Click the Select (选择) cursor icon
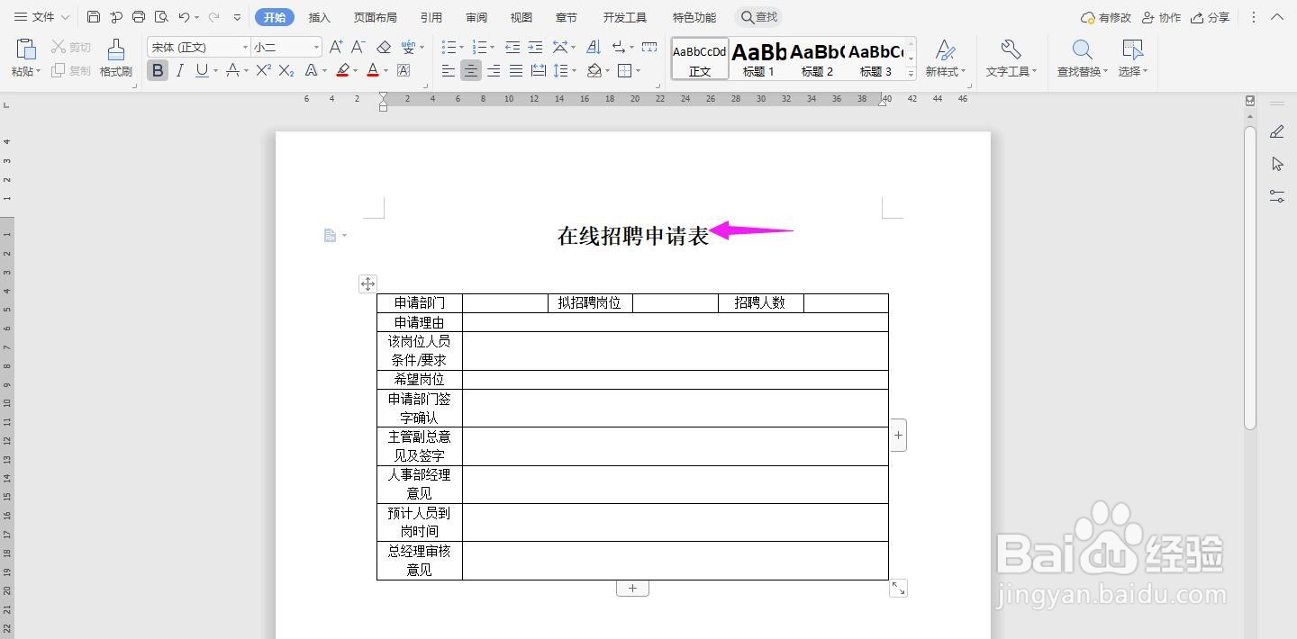The image size is (1297, 639). (1132, 49)
